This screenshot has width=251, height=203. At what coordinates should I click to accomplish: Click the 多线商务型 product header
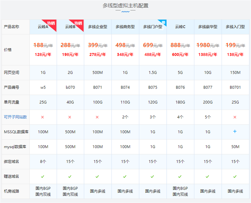pos(125,27)
